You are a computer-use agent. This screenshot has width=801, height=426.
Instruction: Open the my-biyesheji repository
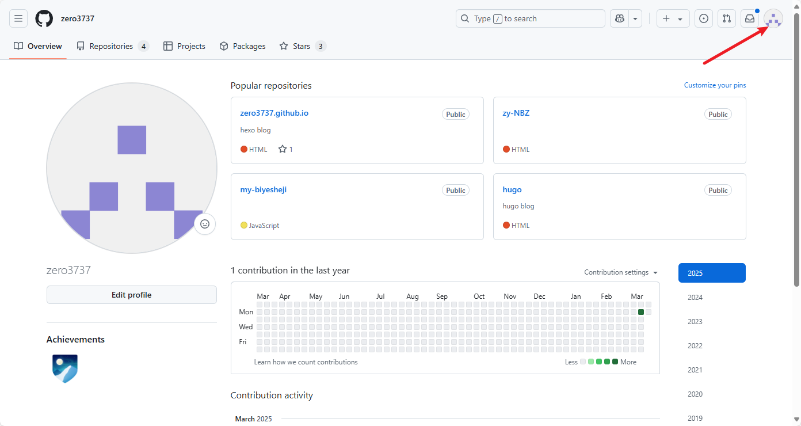264,189
